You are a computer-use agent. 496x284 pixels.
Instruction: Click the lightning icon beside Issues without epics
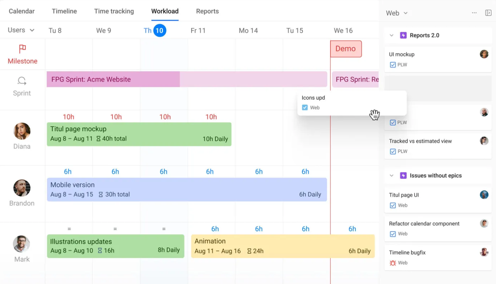pyautogui.click(x=403, y=175)
